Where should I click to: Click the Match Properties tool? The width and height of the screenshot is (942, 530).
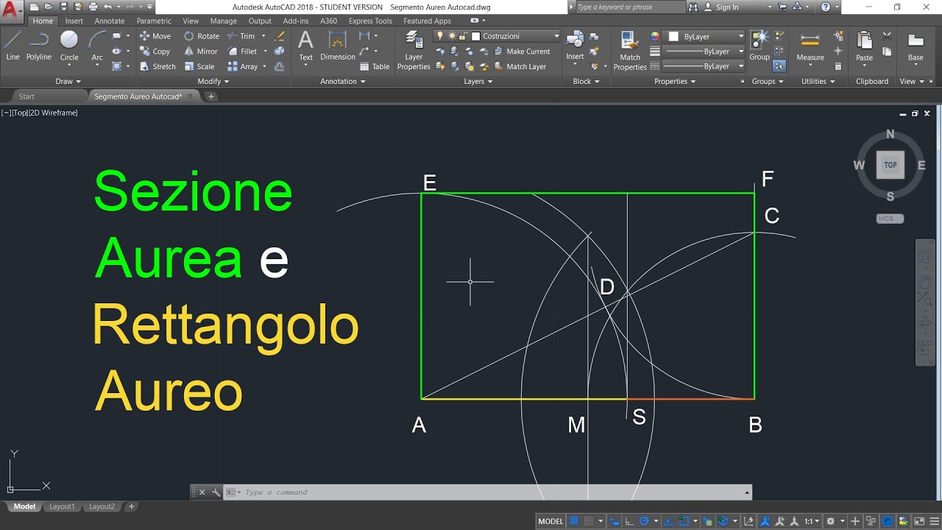click(x=630, y=50)
